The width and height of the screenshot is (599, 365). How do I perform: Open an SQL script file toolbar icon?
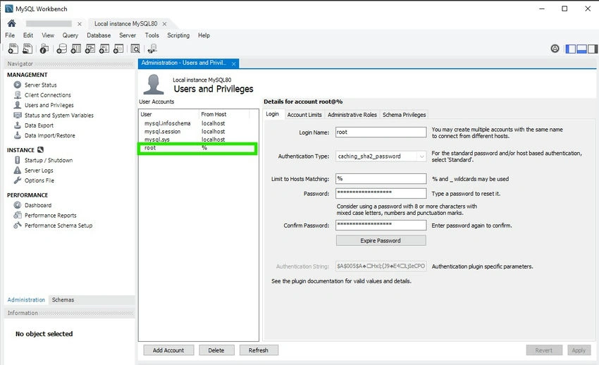click(x=27, y=49)
